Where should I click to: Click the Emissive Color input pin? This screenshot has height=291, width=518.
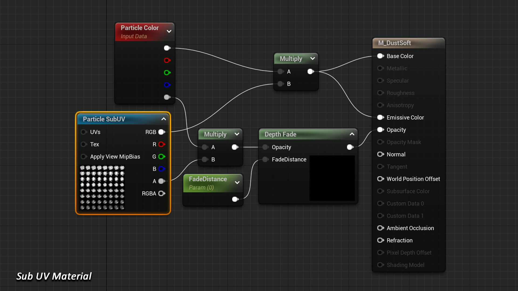click(x=380, y=117)
